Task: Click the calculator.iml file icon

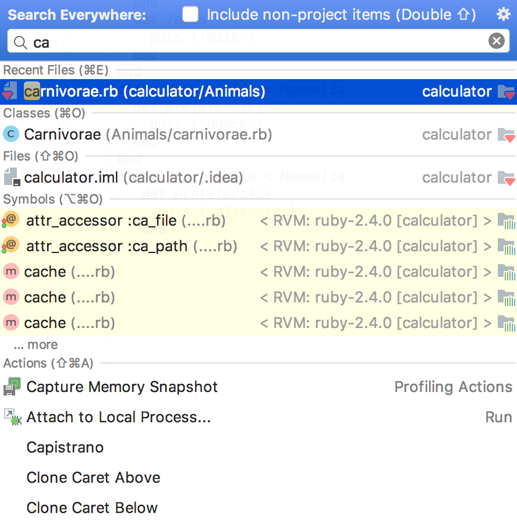Action: click(11, 177)
